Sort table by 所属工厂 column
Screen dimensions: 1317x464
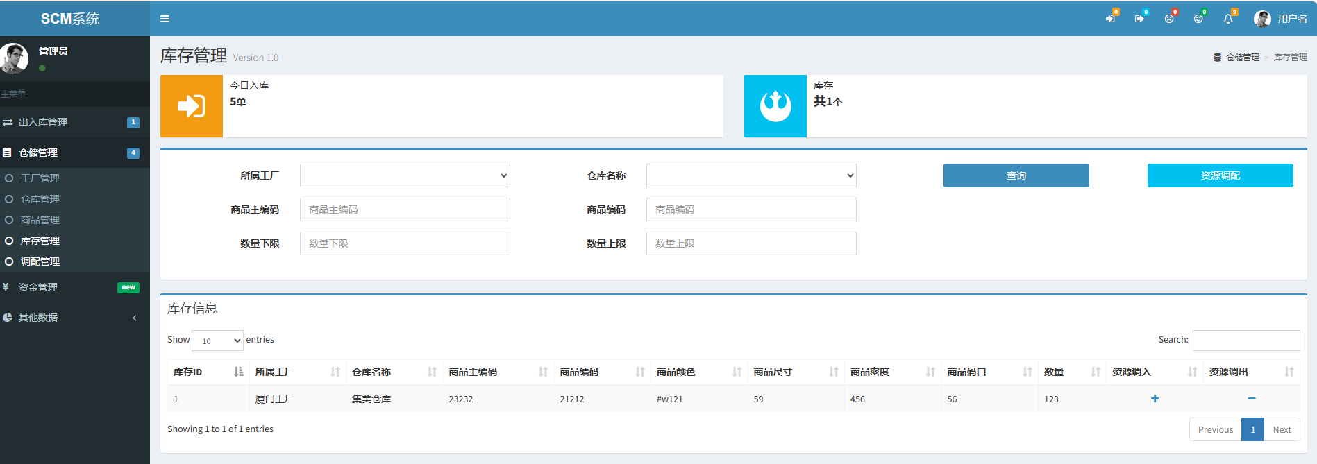298,372
